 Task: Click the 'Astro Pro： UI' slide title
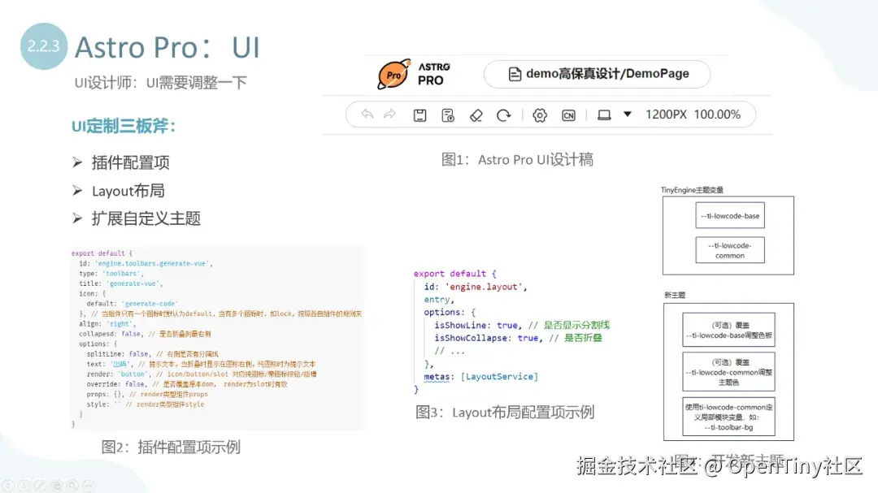(167, 47)
